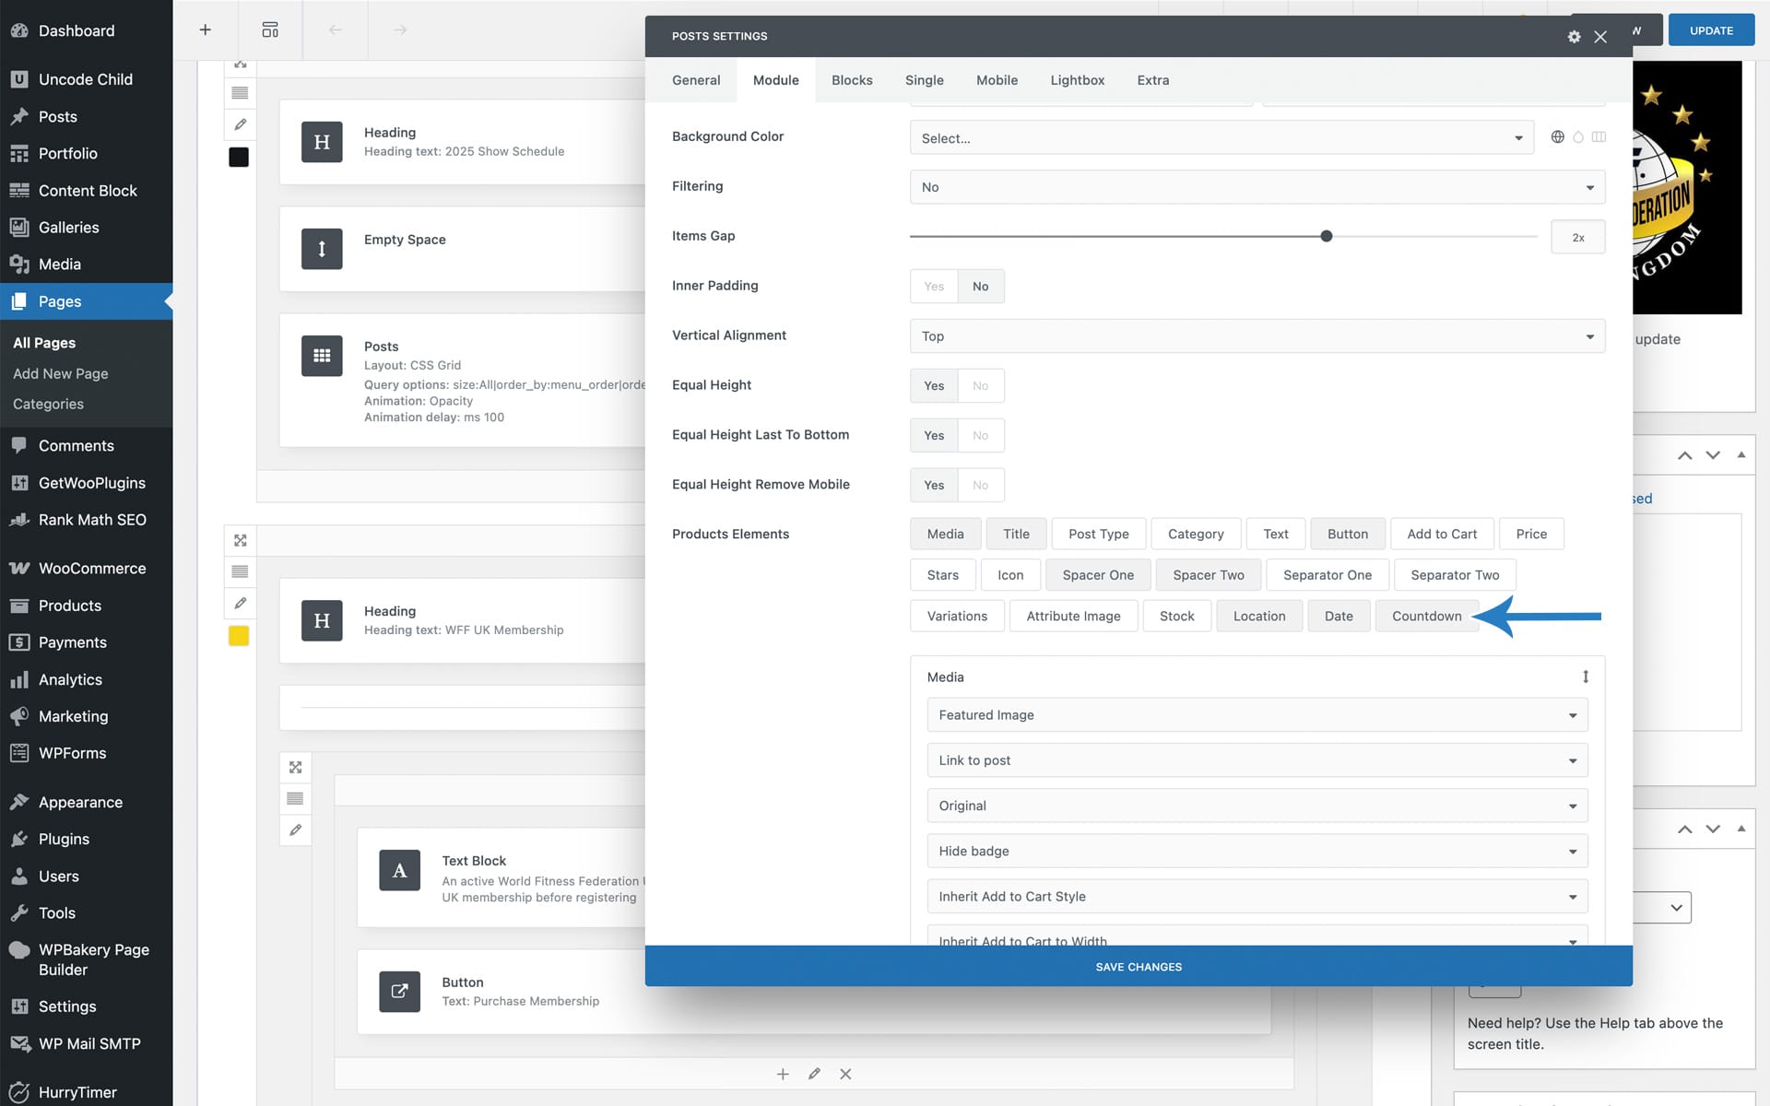This screenshot has width=1770, height=1106.
Task: Switch to the Lightbox tab
Action: coord(1077,80)
